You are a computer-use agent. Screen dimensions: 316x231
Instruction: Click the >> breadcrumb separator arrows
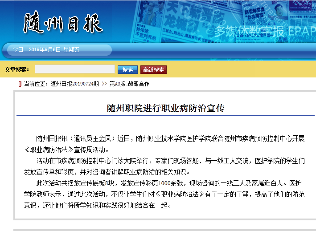[104, 84]
